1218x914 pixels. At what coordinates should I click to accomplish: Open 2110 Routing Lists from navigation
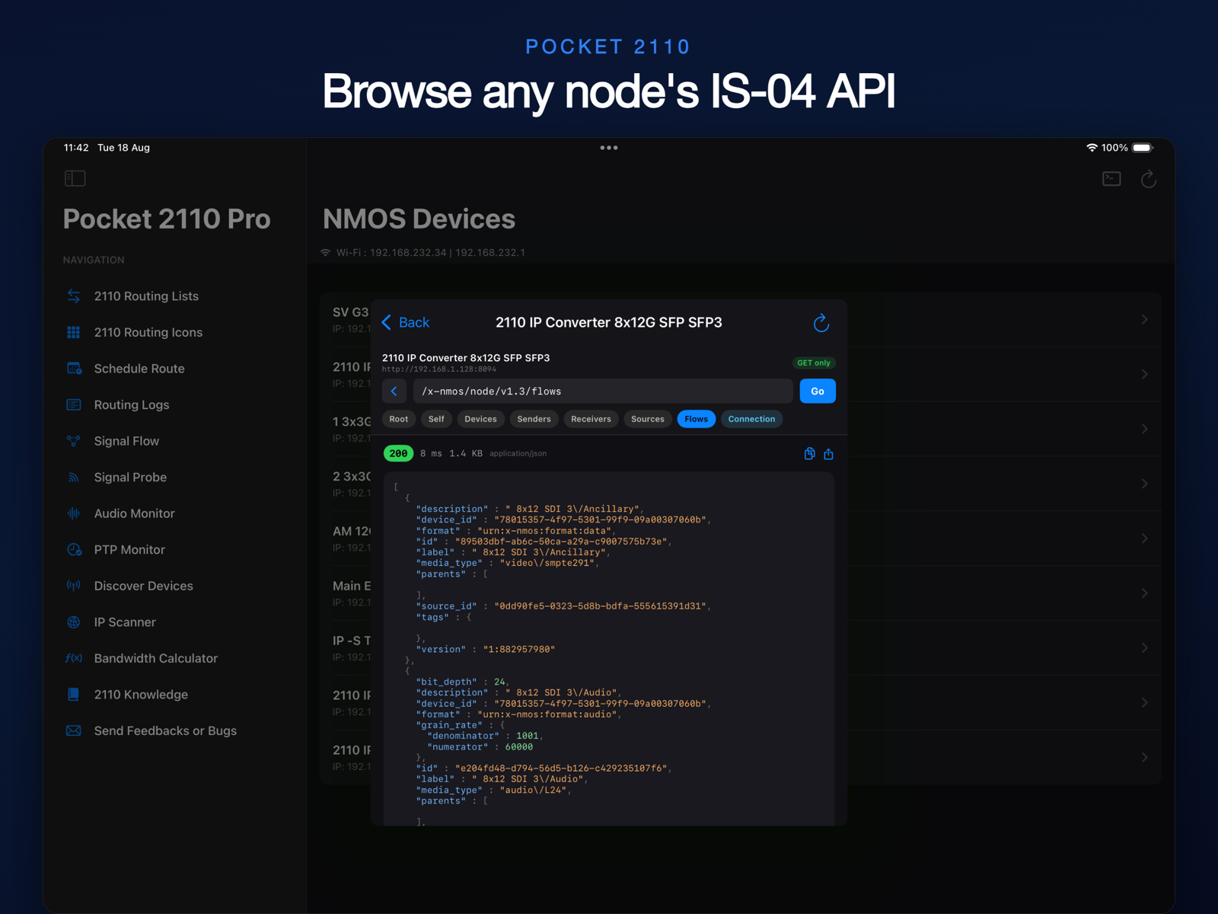[x=146, y=296]
